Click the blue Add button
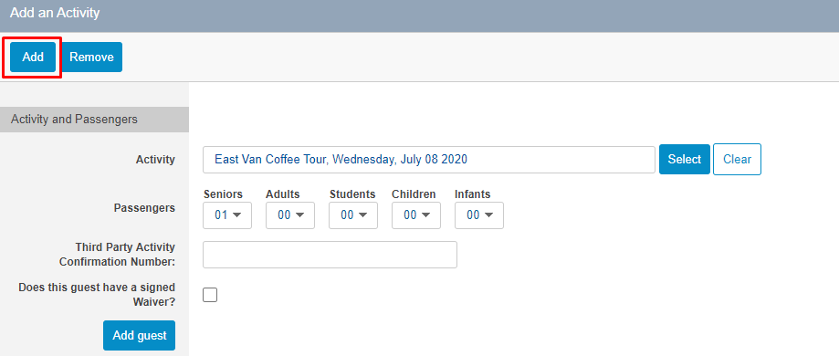Viewport: 839px width, 356px height. click(x=33, y=57)
